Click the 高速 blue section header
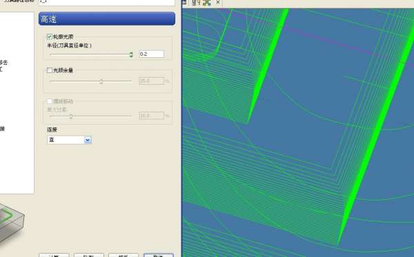 click(107, 19)
